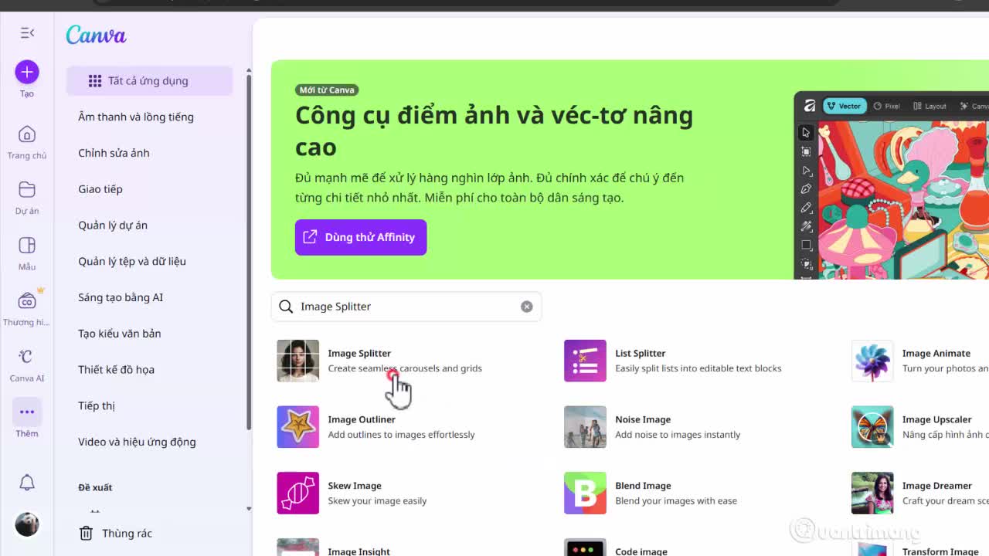Click the purple Create plus button
The width and height of the screenshot is (989, 556).
[x=27, y=72]
